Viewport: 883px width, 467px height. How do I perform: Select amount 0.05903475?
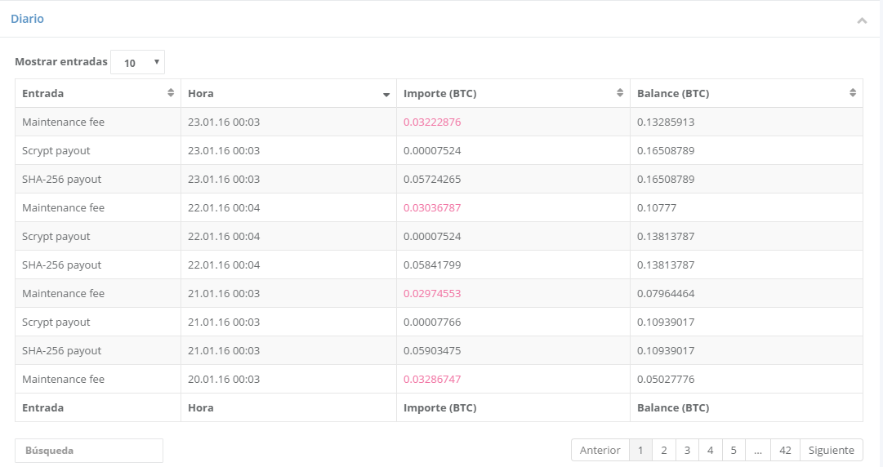[432, 350]
